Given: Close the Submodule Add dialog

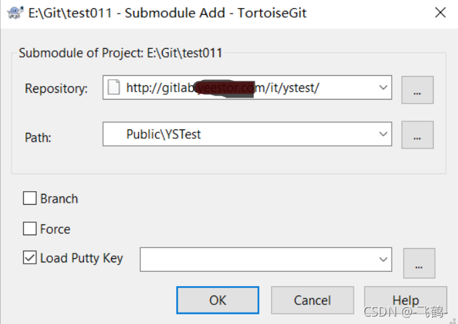Looking at the screenshot, I should click(x=440, y=13).
